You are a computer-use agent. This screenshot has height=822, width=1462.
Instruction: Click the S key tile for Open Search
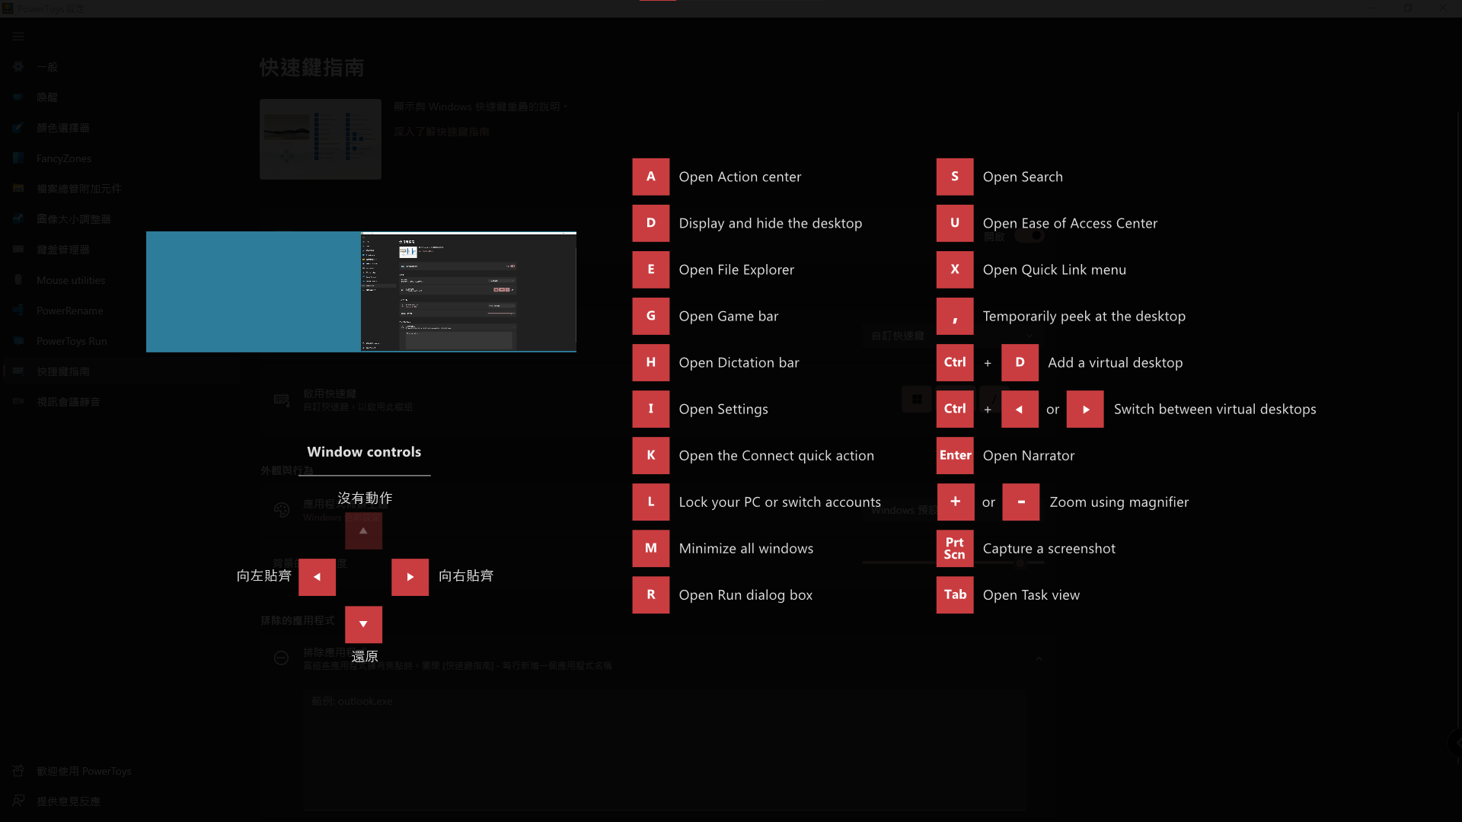[955, 177]
